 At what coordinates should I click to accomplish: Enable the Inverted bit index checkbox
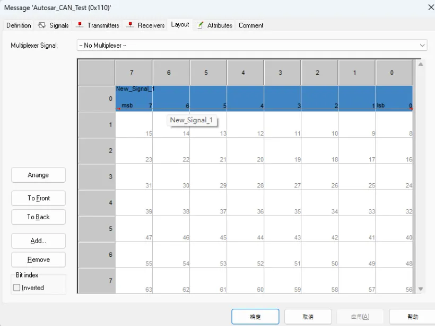click(x=17, y=288)
